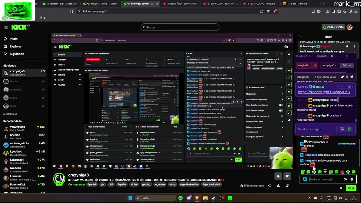Screen dimensions: 361x203
Task: Open Spotify from the taskbar
Action: [x=180, y=198]
